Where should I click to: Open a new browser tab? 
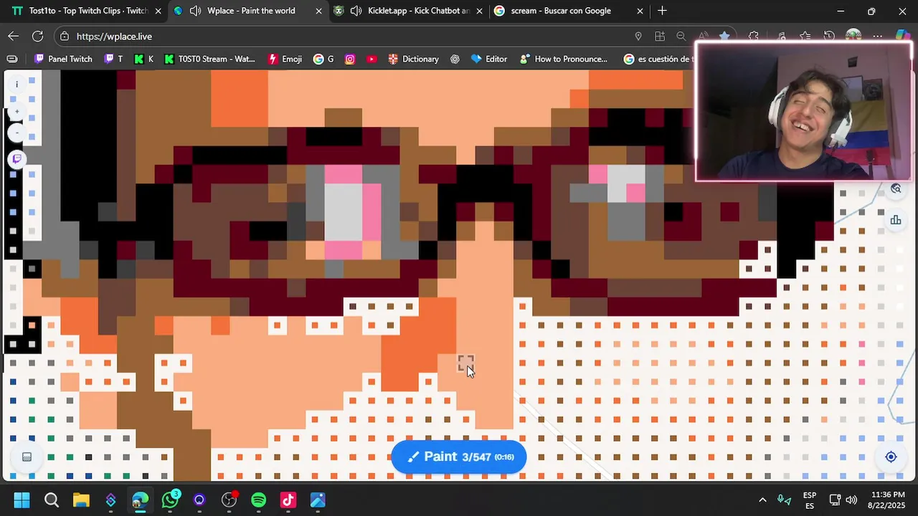click(x=662, y=11)
